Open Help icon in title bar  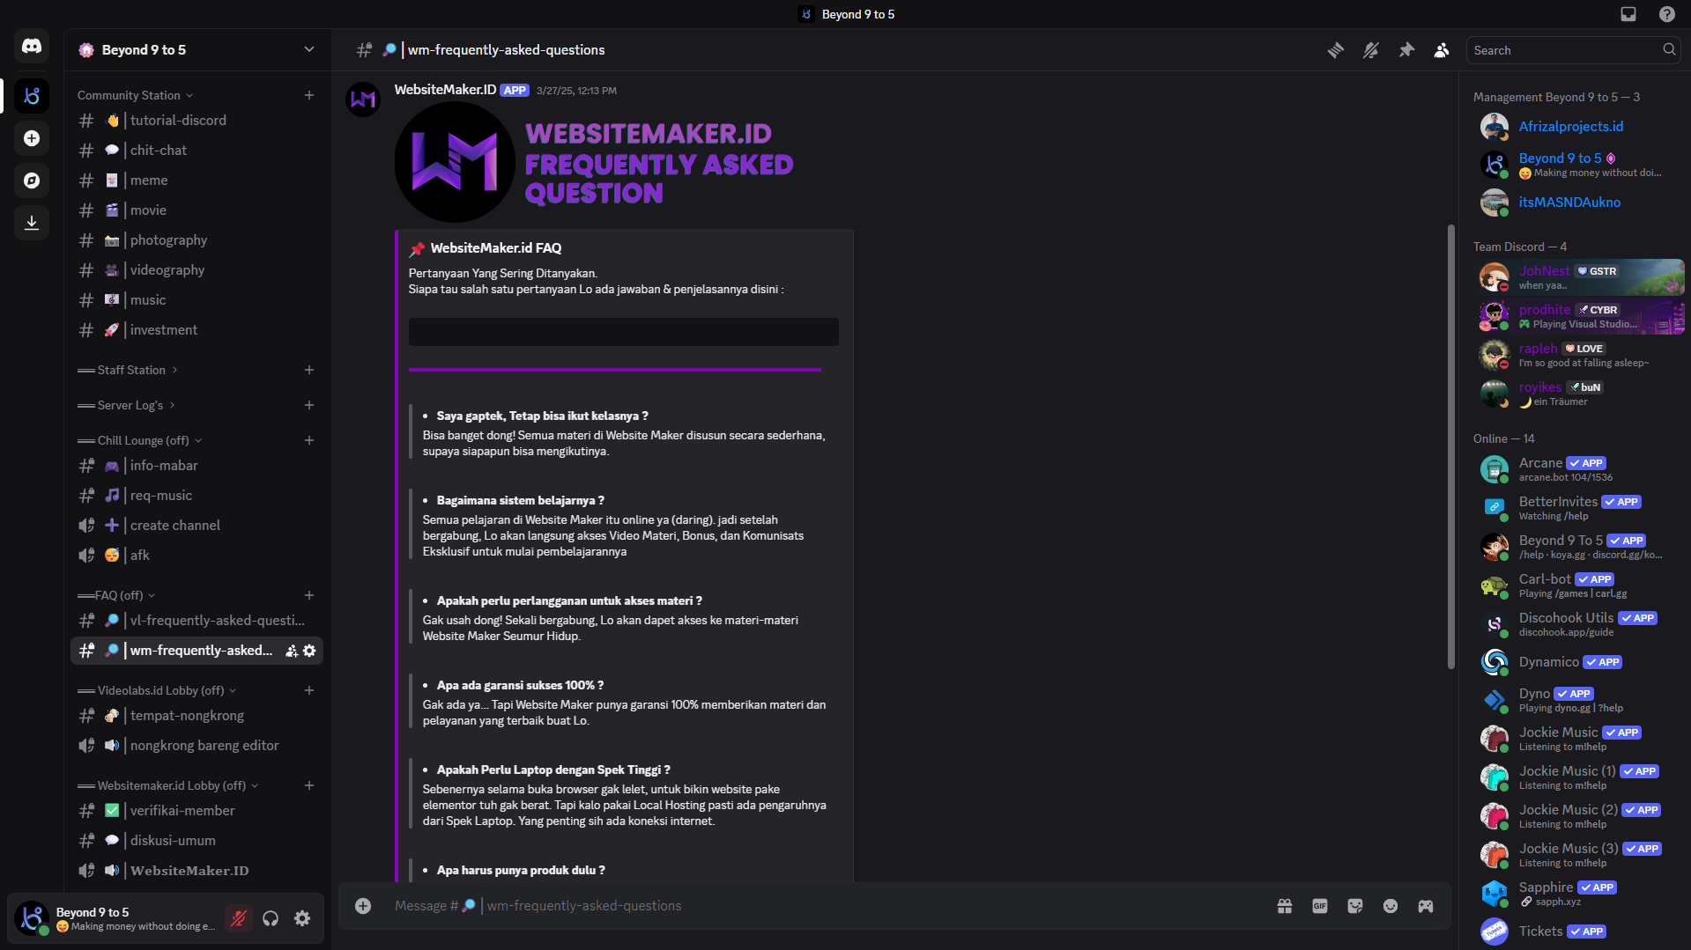tap(1667, 14)
